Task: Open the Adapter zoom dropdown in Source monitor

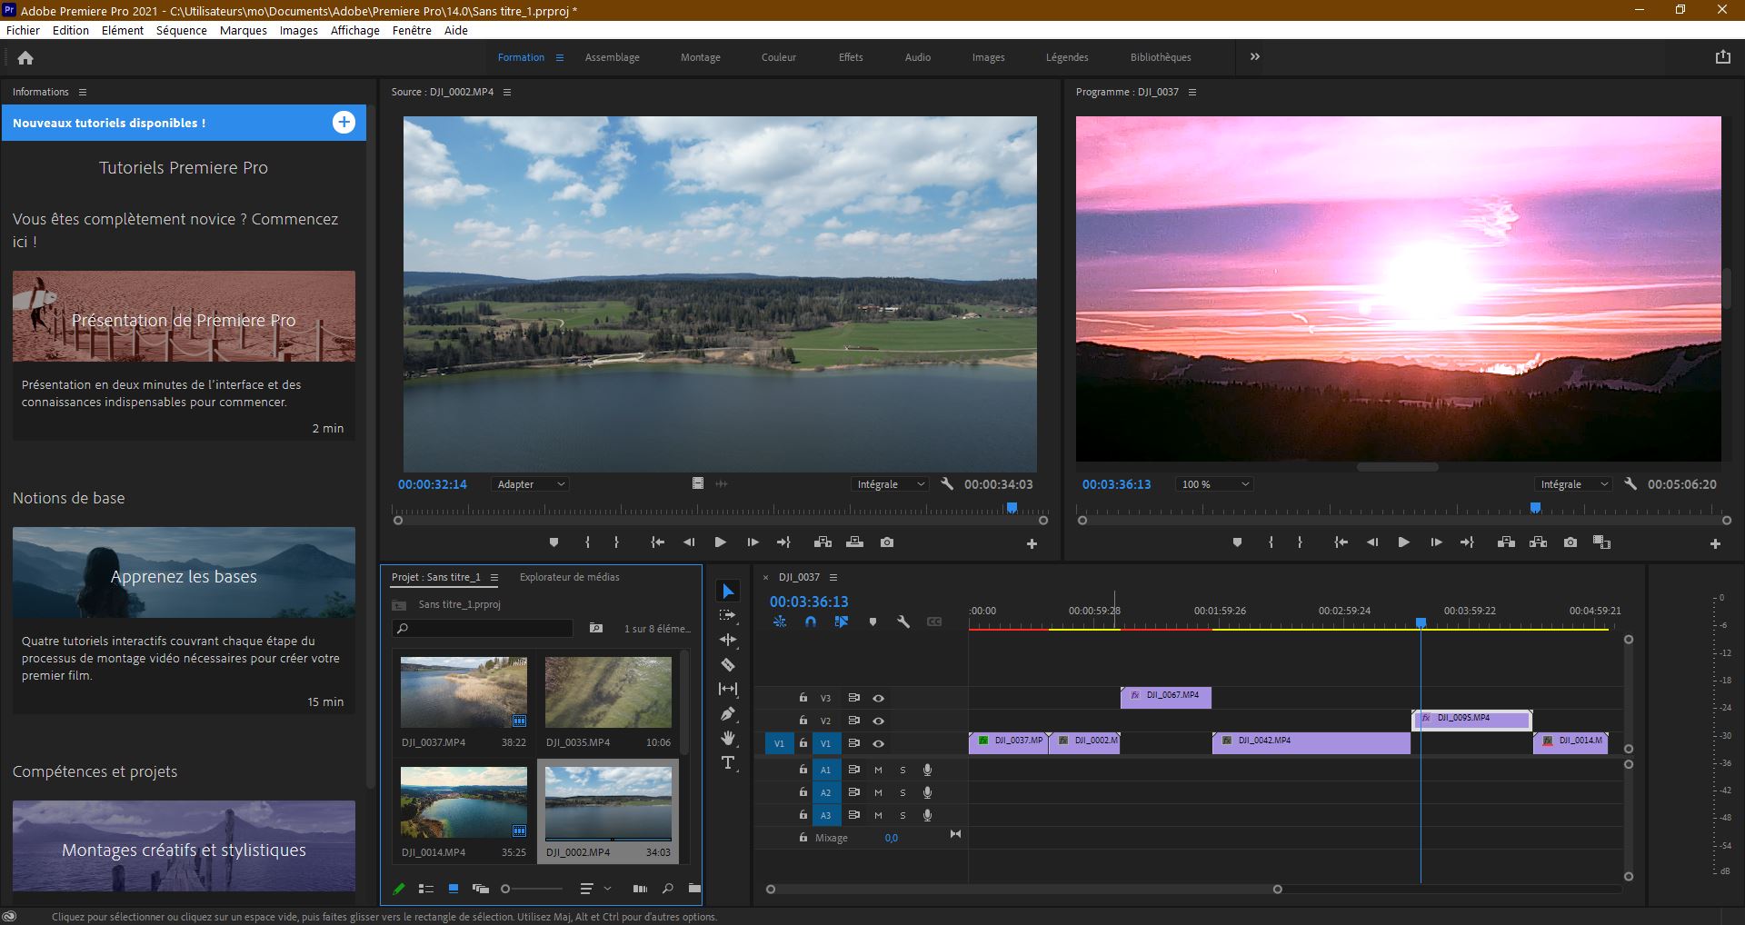Action: tap(531, 484)
